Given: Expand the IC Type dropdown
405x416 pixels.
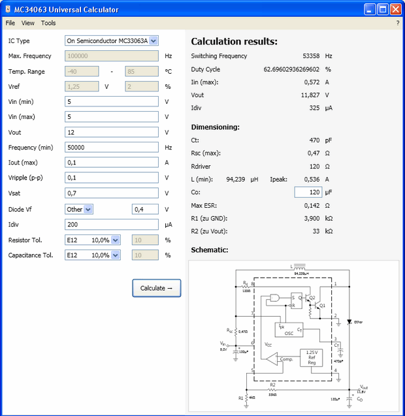Looking at the screenshot, I should pyautogui.click(x=154, y=41).
